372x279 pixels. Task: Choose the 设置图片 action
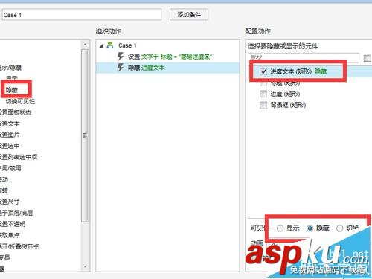(10, 135)
